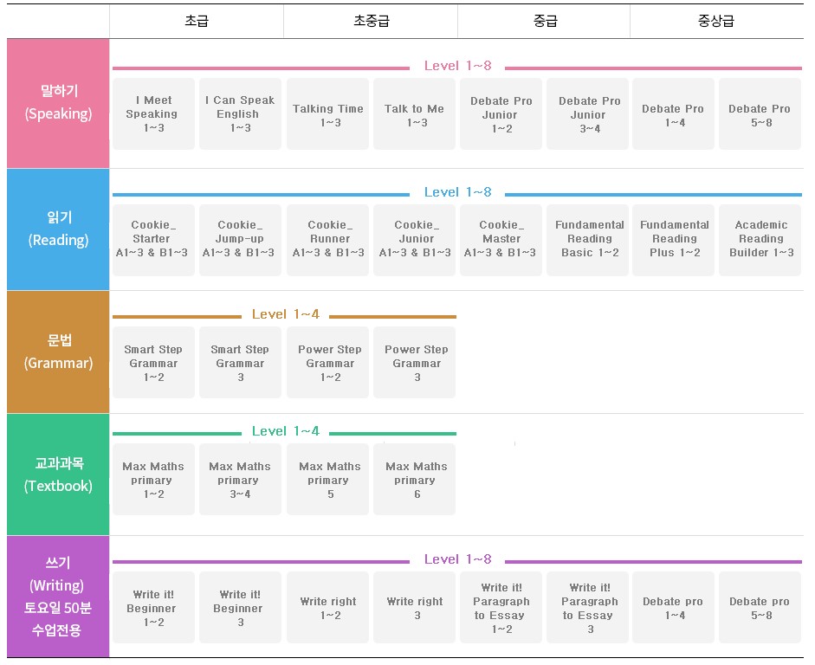Select the 중상급 column header
This screenshot has height=665, width=815.
[716, 22]
